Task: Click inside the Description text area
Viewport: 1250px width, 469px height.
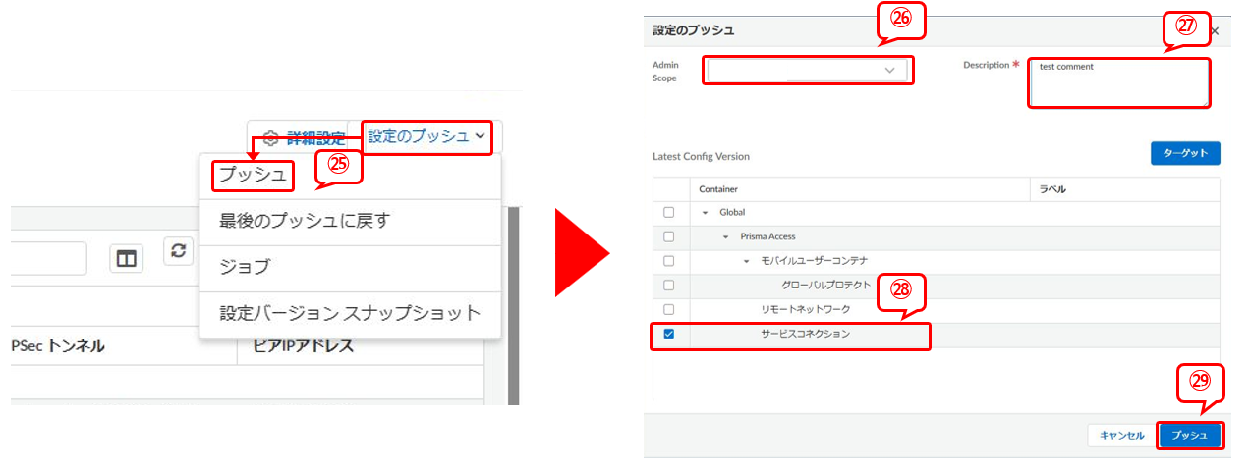Action: point(1118,83)
